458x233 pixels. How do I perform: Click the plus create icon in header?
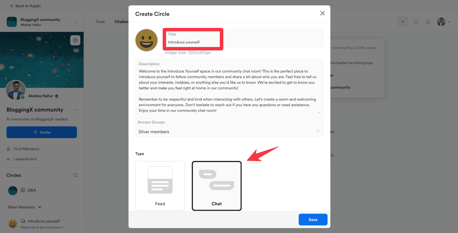click(x=403, y=22)
